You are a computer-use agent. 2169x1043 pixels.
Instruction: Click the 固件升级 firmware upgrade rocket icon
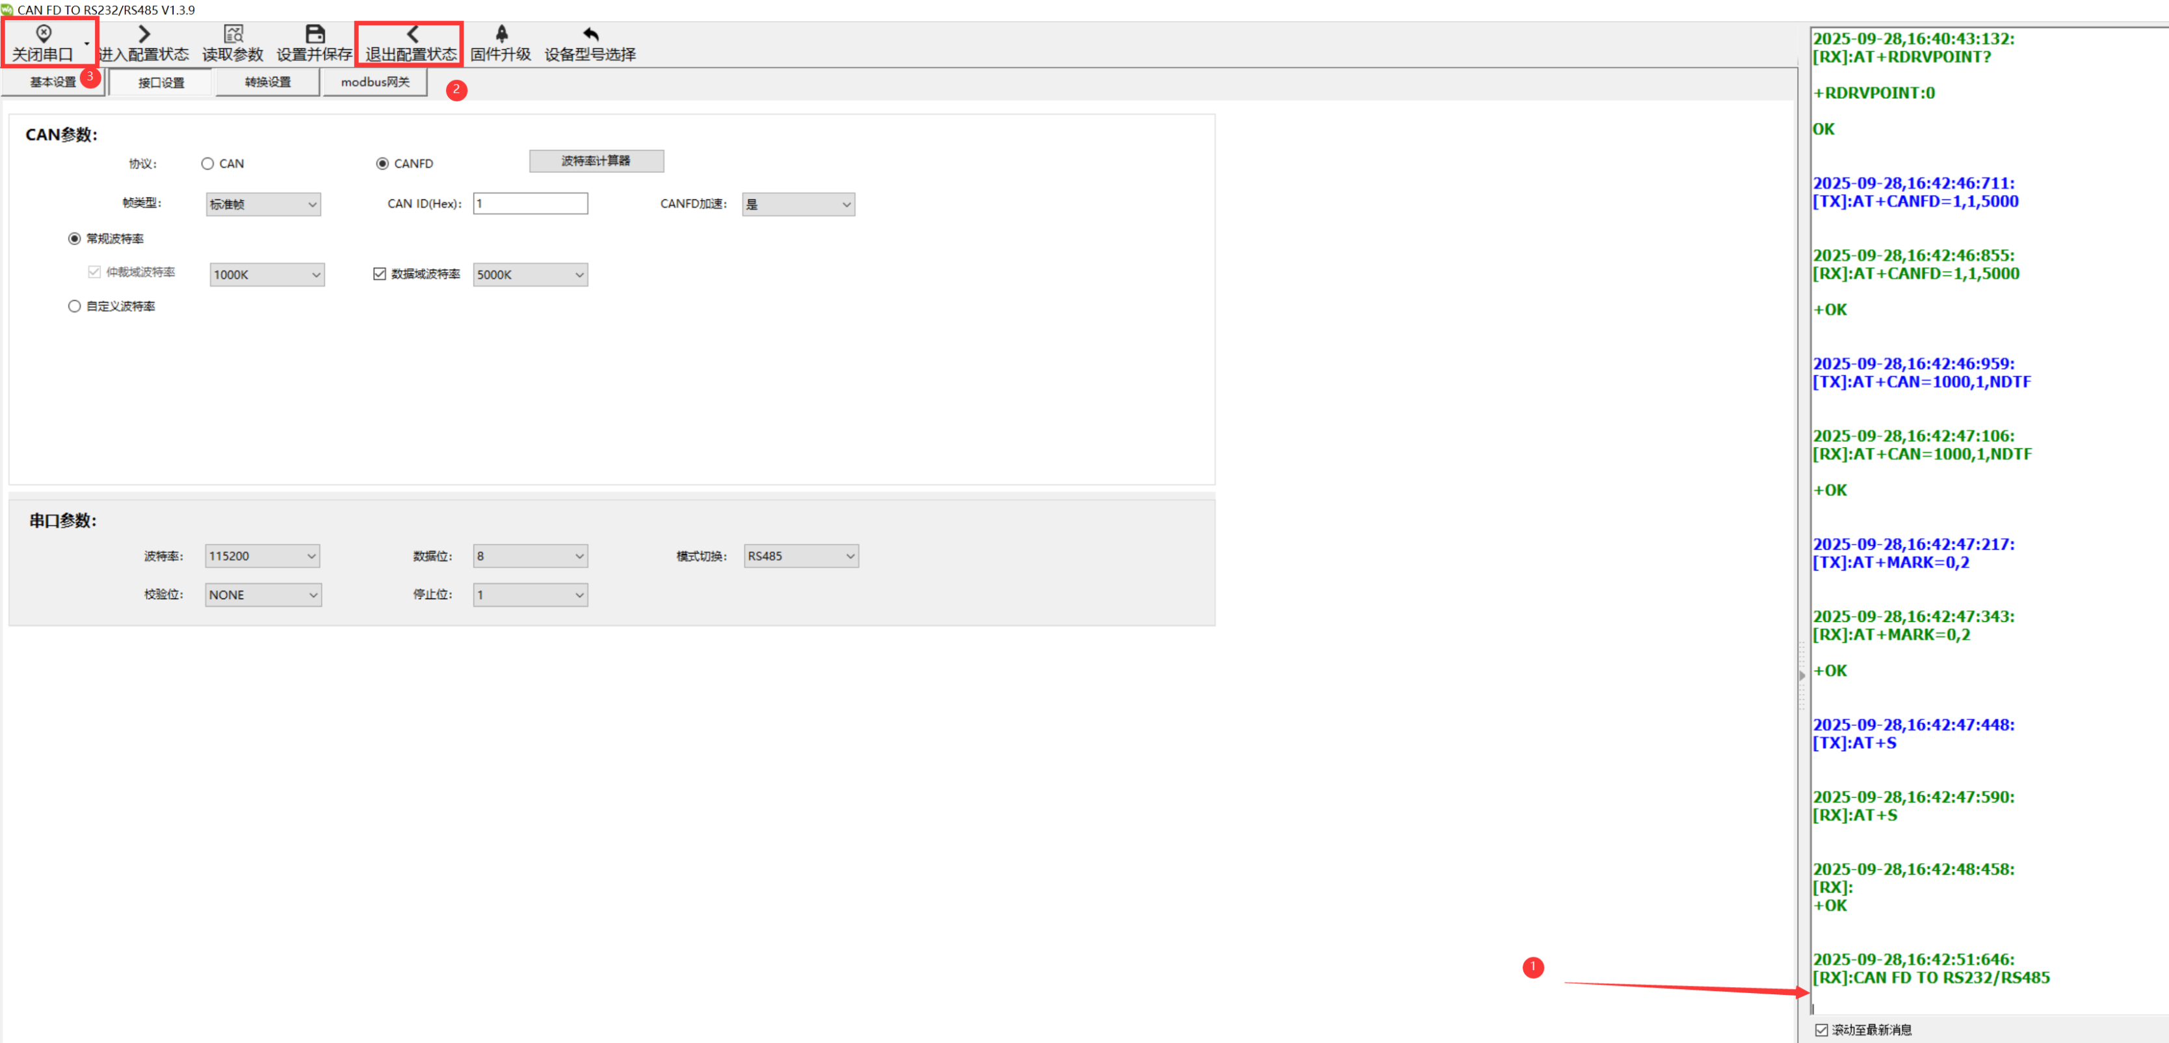[x=501, y=34]
